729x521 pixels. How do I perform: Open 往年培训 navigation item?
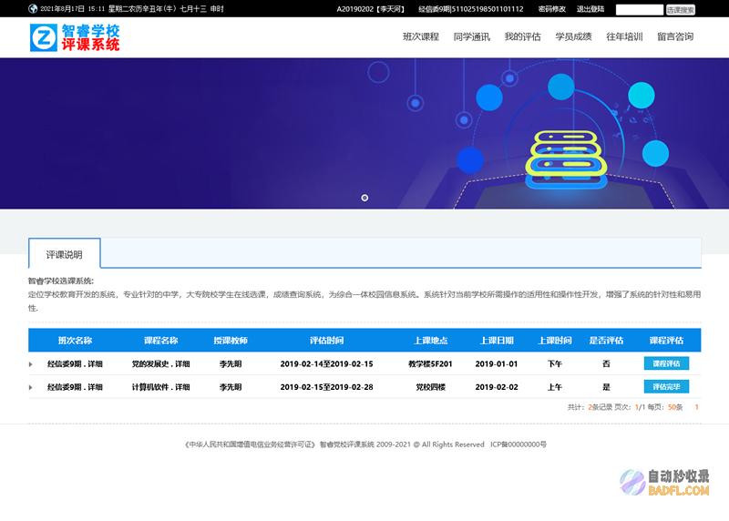pyautogui.click(x=624, y=36)
